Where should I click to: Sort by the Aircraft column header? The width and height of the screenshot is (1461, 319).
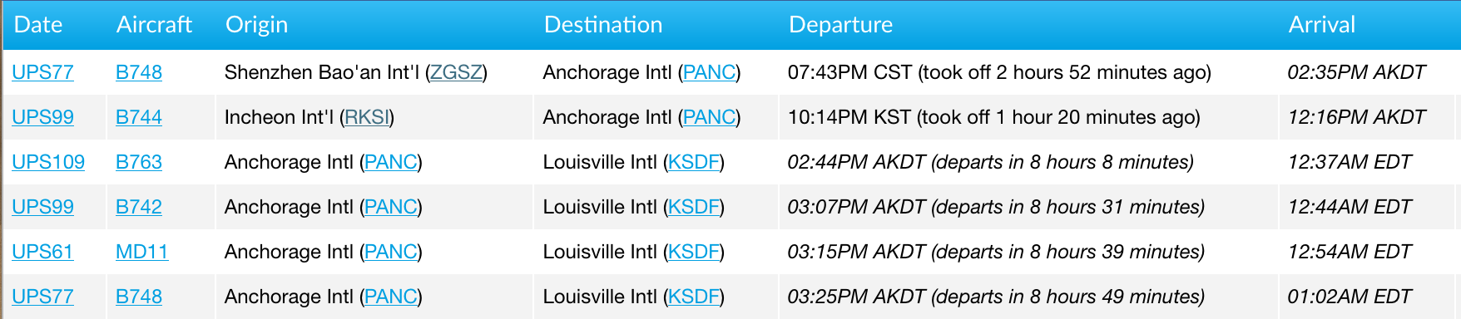pyautogui.click(x=154, y=25)
